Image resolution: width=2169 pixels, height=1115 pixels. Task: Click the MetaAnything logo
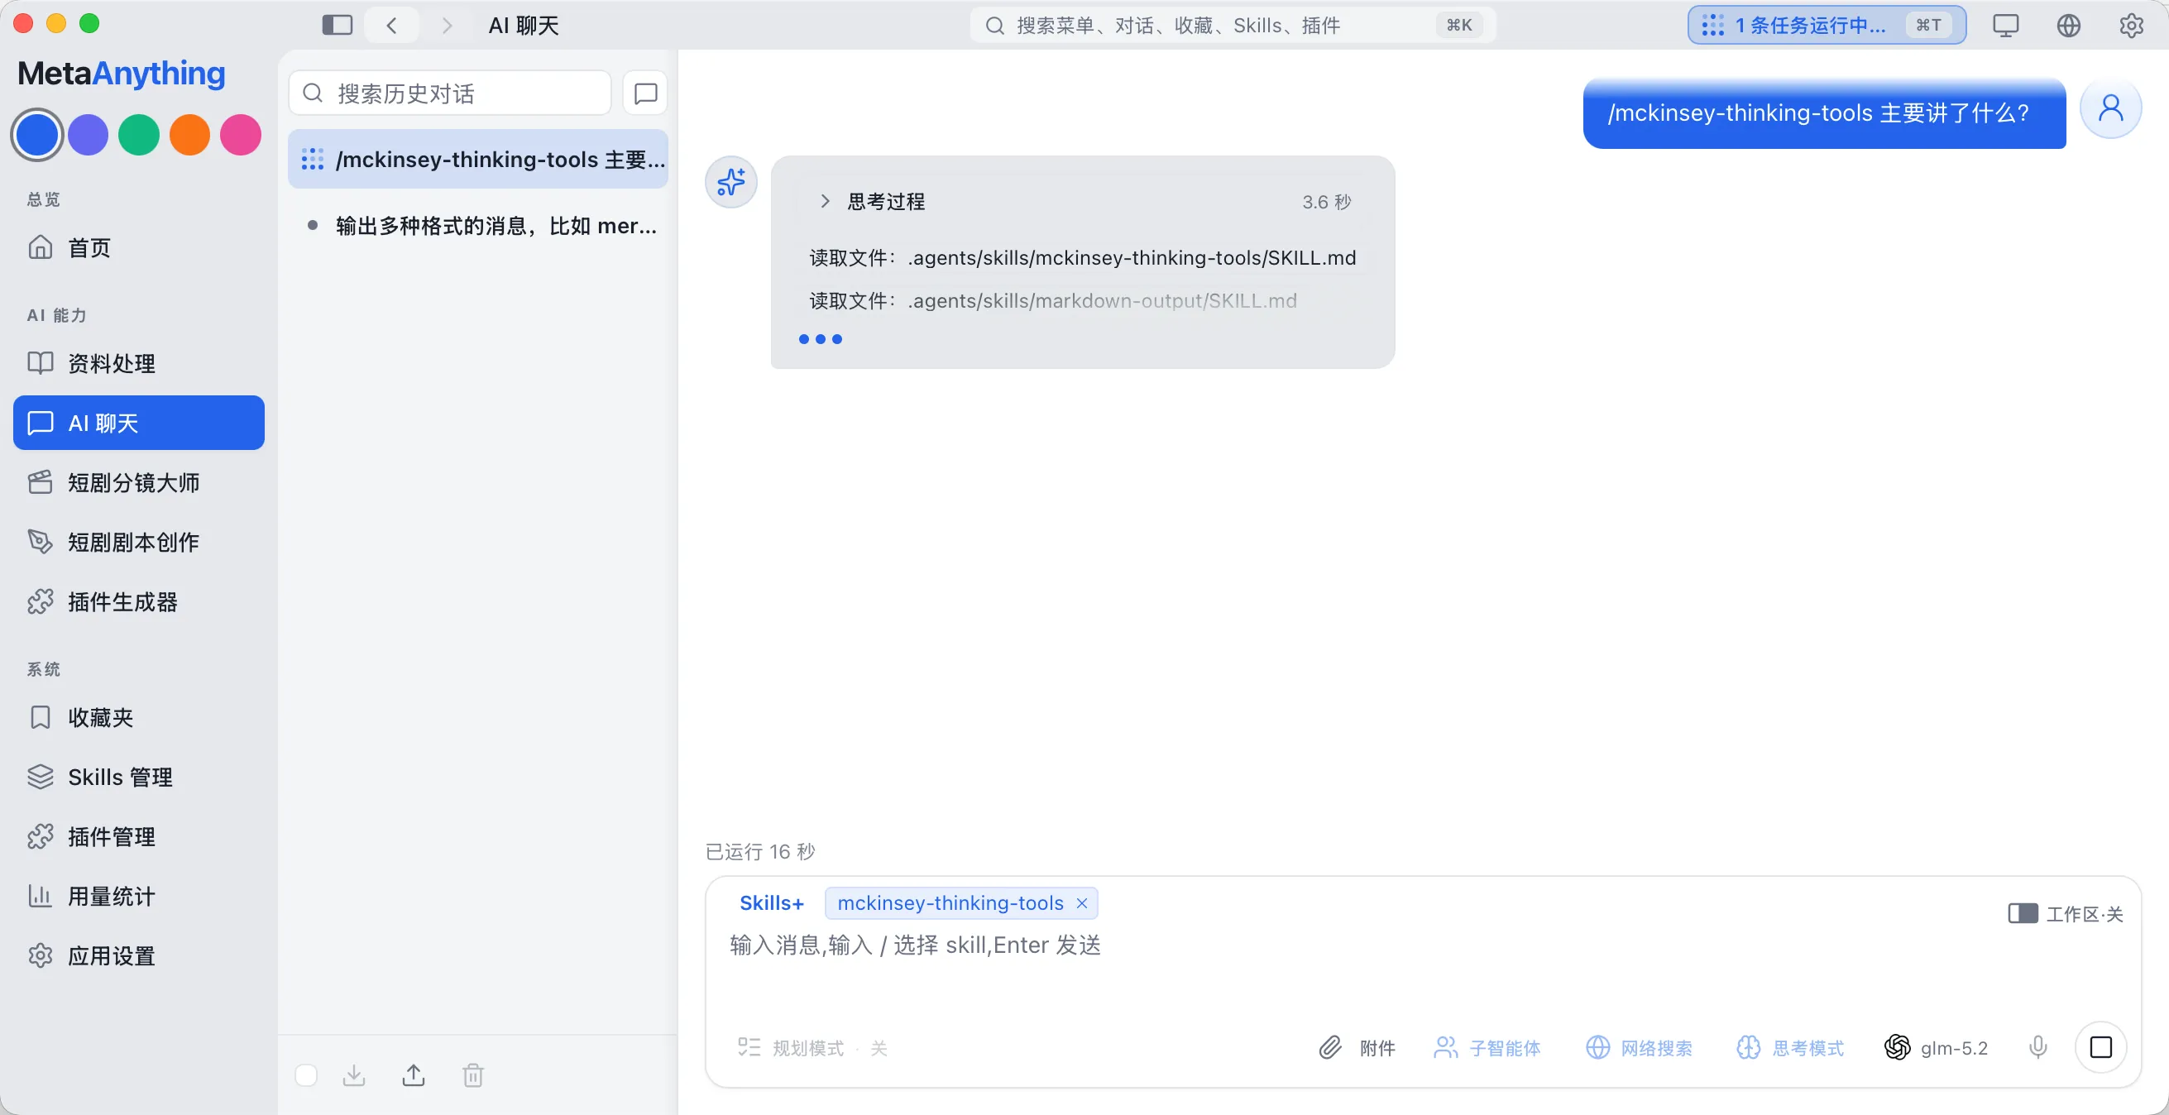point(122,74)
